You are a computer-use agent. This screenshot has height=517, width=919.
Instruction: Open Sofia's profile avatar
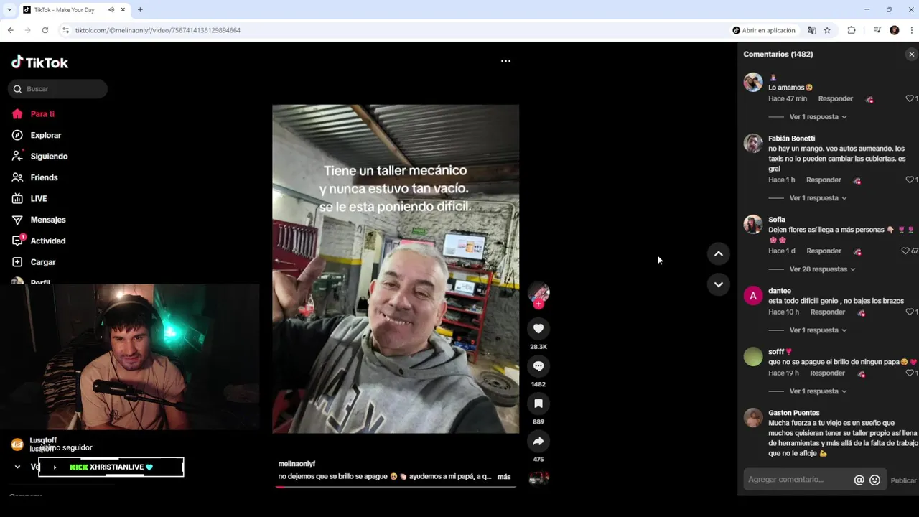pyautogui.click(x=753, y=224)
